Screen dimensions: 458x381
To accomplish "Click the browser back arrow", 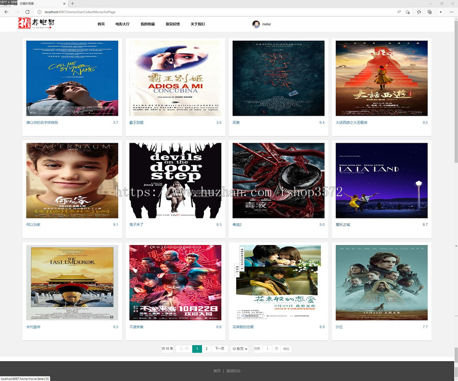I will [x=7, y=12].
